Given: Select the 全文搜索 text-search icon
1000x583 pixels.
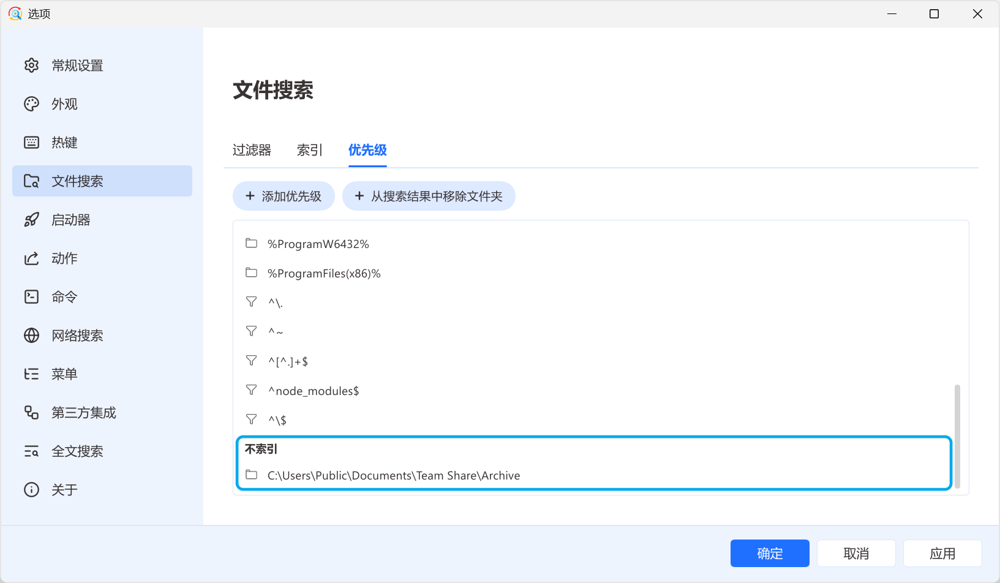Looking at the screenshot, I should (x=31, y=451).
